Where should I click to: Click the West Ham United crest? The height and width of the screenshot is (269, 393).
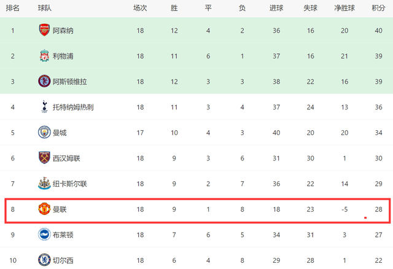pos(44,158)
